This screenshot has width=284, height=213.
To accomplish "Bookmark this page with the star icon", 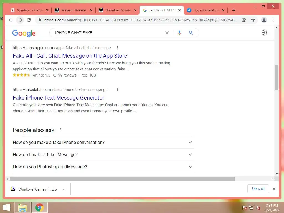I will [253, 20].
